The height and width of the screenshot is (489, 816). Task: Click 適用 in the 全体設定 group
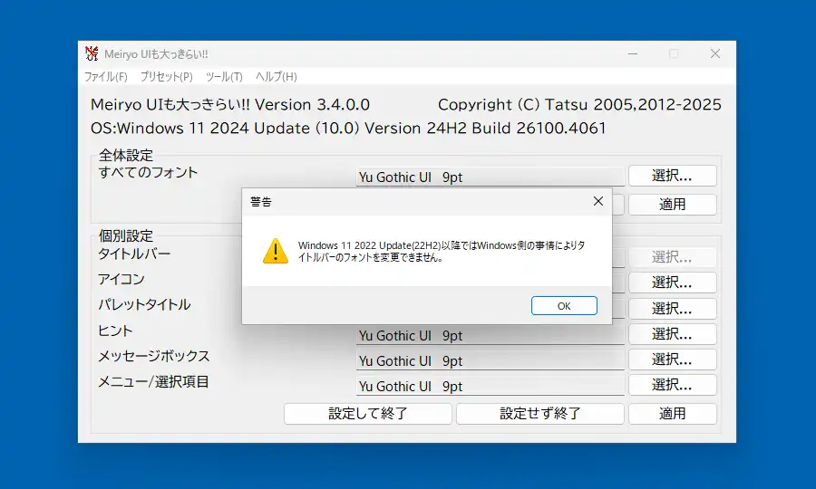click(673, 205)
